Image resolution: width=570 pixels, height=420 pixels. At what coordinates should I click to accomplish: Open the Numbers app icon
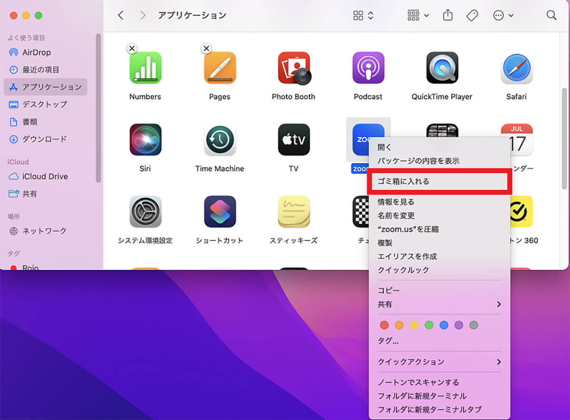coord(145,68)
